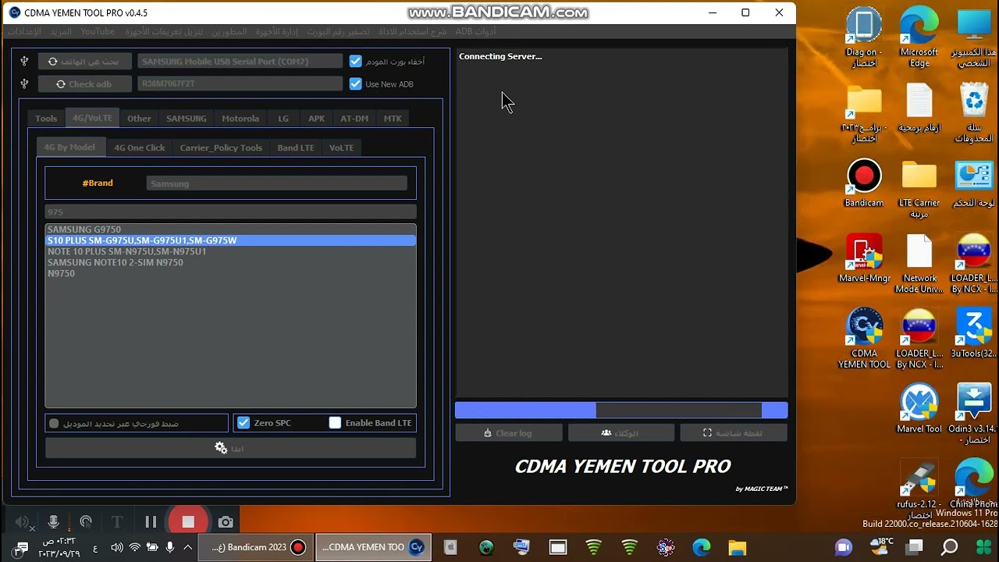999x562 pixels.
Task: Select the N9750 model row
Action: click(230, 273)
